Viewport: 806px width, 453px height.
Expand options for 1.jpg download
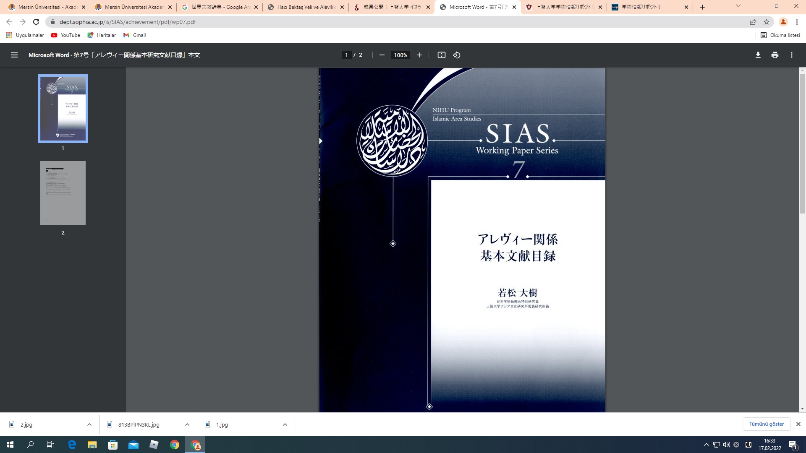pyautogui.click(x=285, y=424)
